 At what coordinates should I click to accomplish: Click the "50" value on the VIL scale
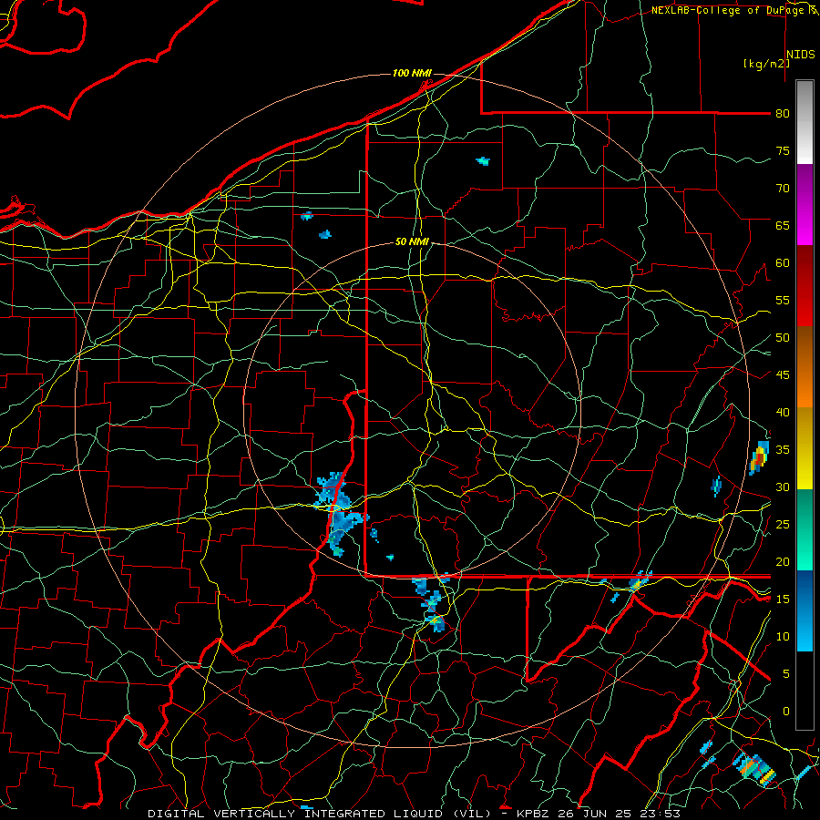[783, 338]
